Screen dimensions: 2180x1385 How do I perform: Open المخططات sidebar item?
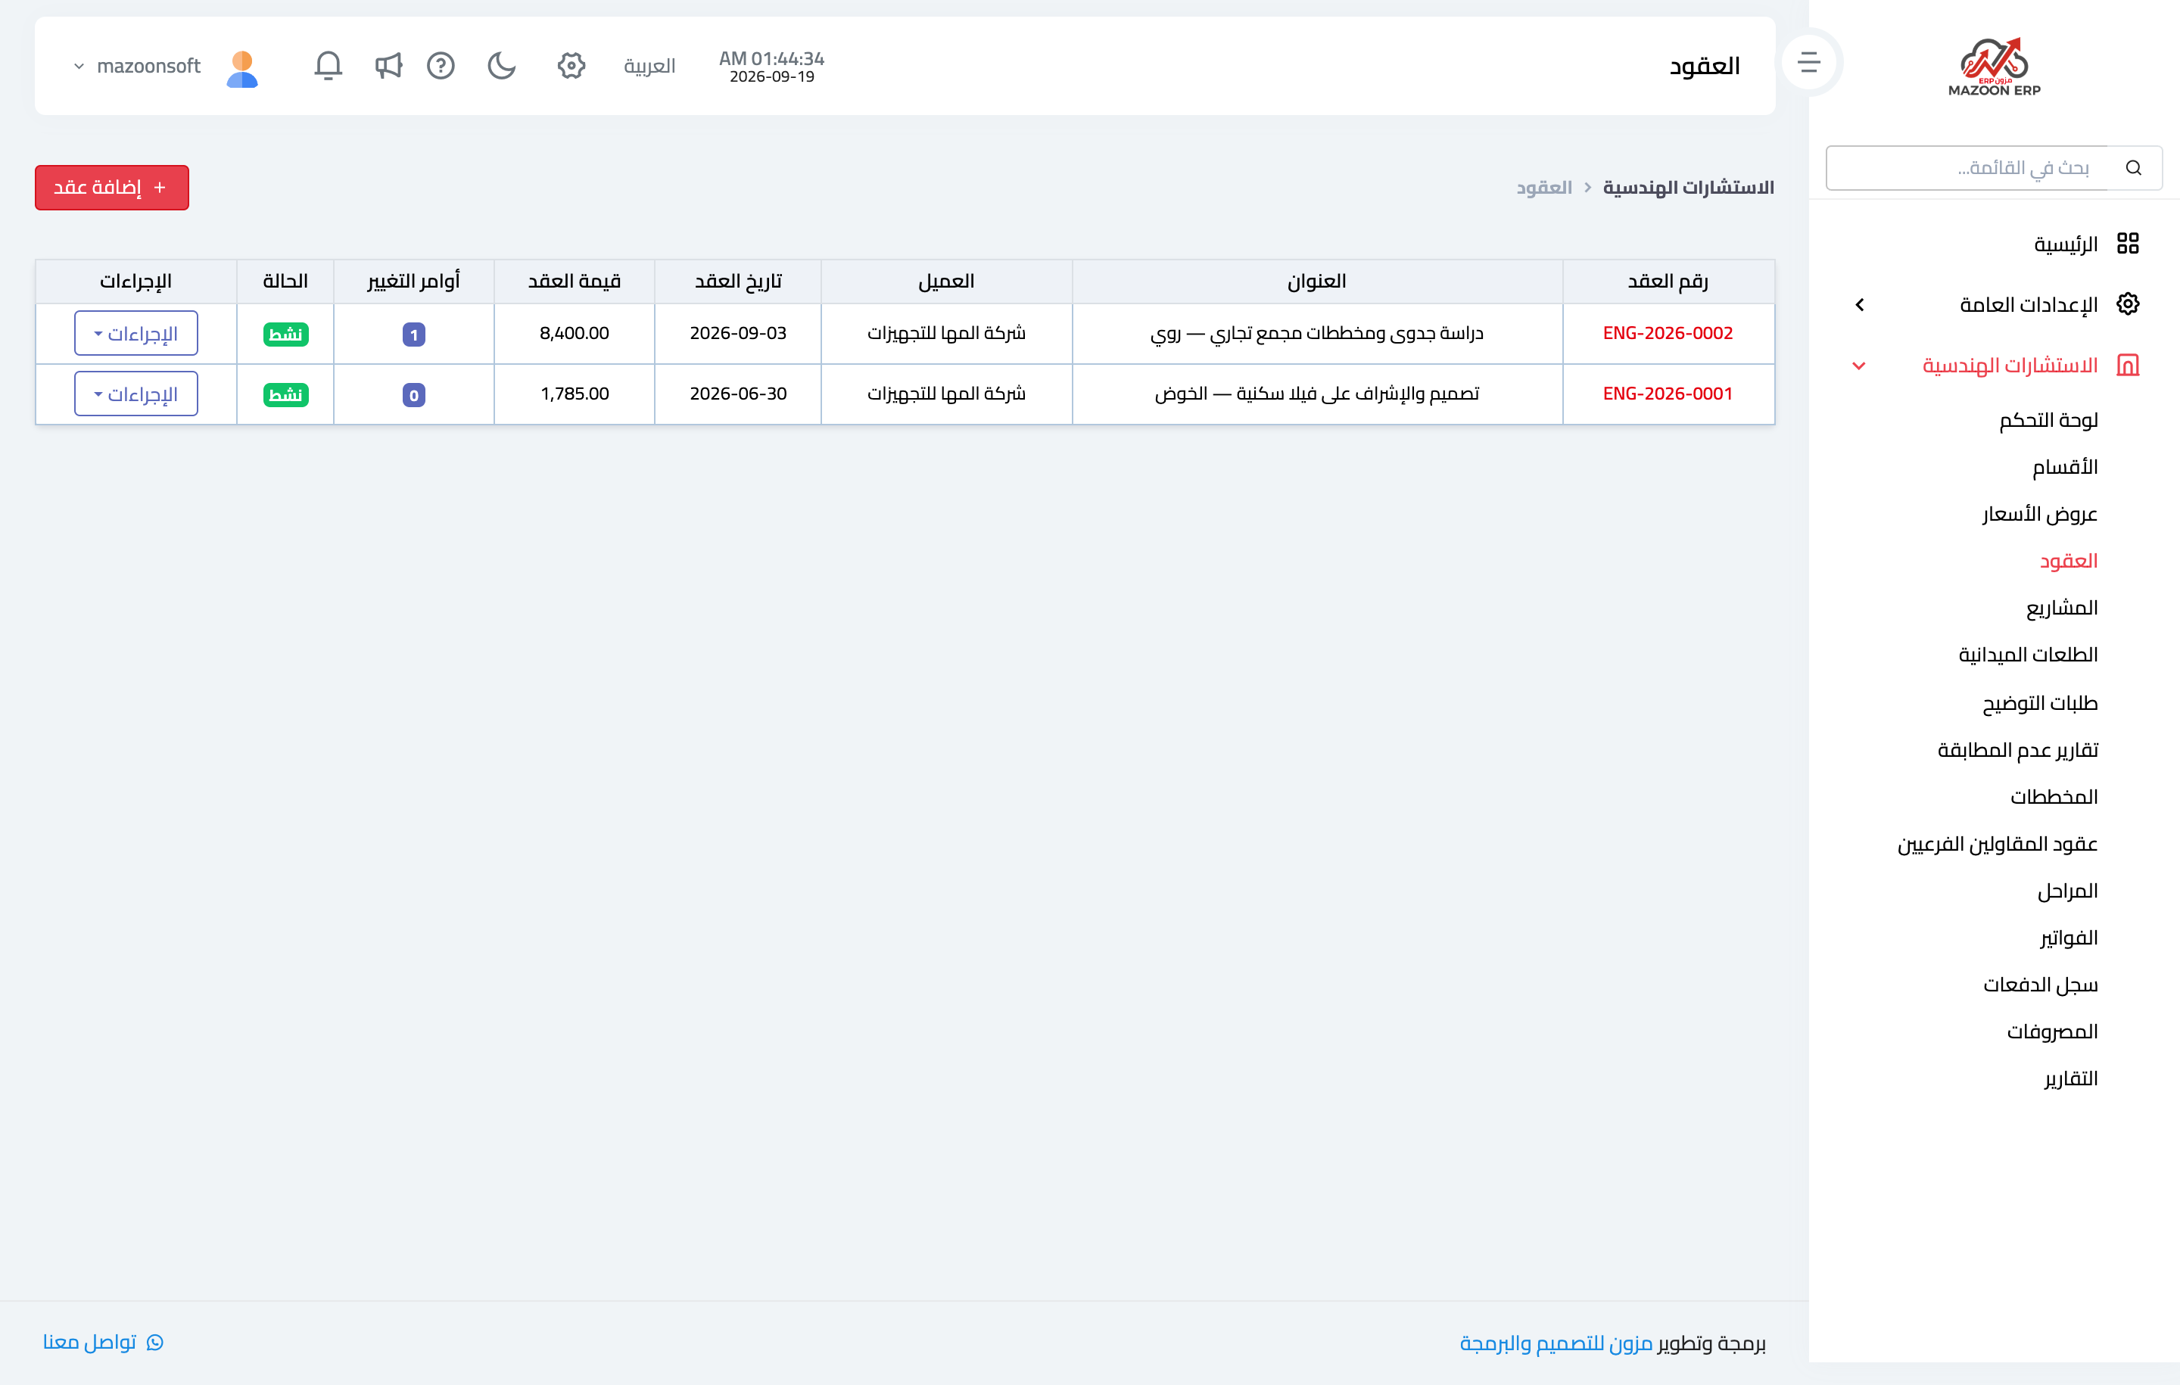[x=2054, y=797]
